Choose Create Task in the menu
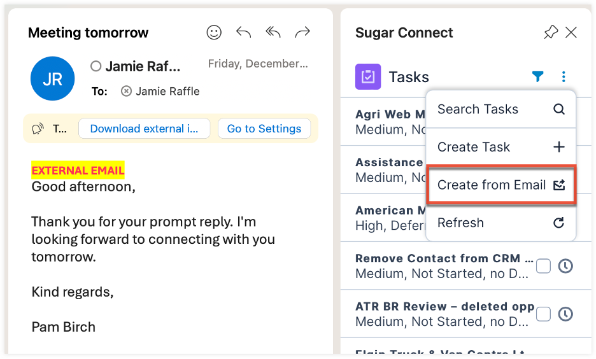Viewport: 596px width, 359px height. pyautogui.click(x=500, y=147)
